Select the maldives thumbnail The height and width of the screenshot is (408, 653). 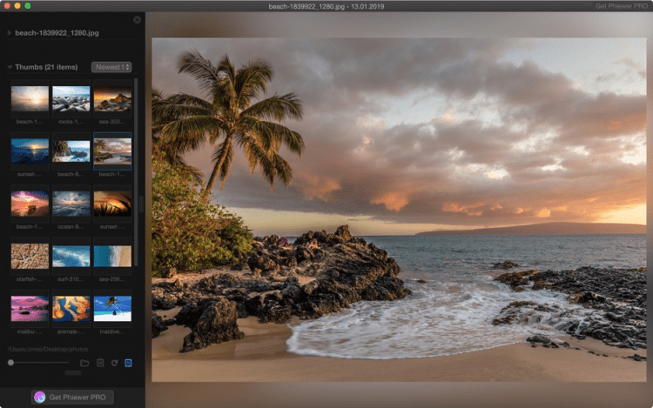tap(112, 308)
